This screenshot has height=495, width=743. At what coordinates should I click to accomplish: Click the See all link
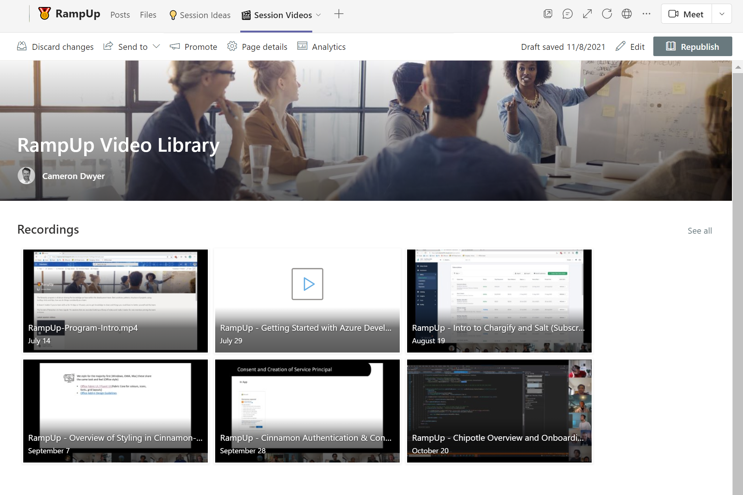699,231
